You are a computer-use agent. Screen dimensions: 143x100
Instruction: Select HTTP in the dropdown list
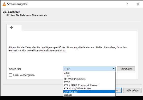[x=89, y=76]
